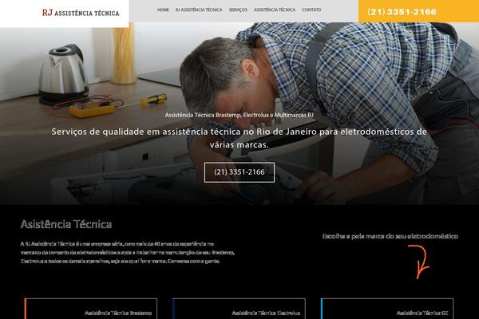Viewport: 479px width, 319px height.
Task: Click the RJ Assistência Técnica logo
Action: pos(81,12)
